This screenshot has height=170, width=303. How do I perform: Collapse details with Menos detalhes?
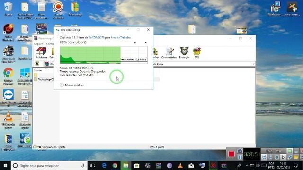coord(71,85)
